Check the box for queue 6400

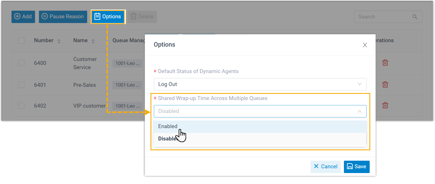coord(21,63)
